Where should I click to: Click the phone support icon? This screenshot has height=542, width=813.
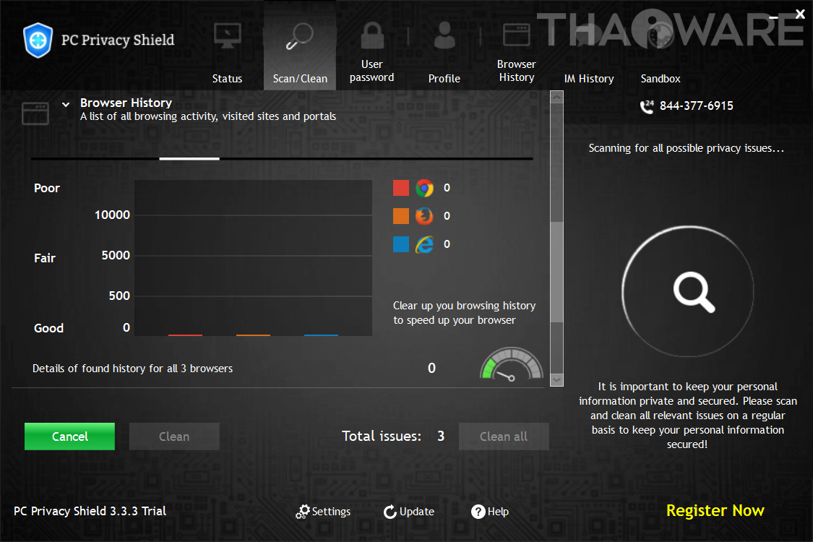point(647,106)
